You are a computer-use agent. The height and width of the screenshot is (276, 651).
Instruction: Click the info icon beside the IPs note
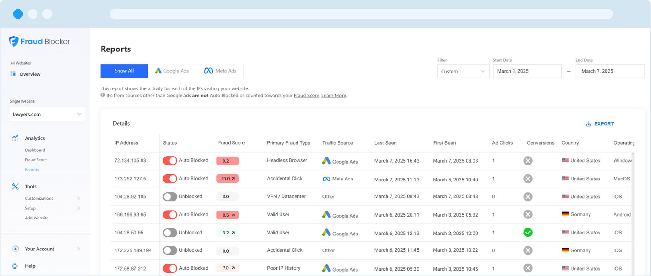[x=103, y=95]
